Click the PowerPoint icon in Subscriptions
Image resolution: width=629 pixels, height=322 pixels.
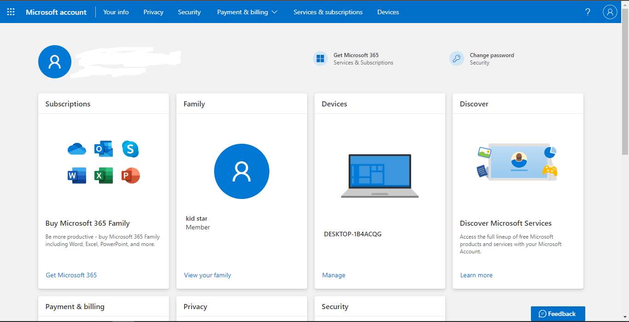130,176
